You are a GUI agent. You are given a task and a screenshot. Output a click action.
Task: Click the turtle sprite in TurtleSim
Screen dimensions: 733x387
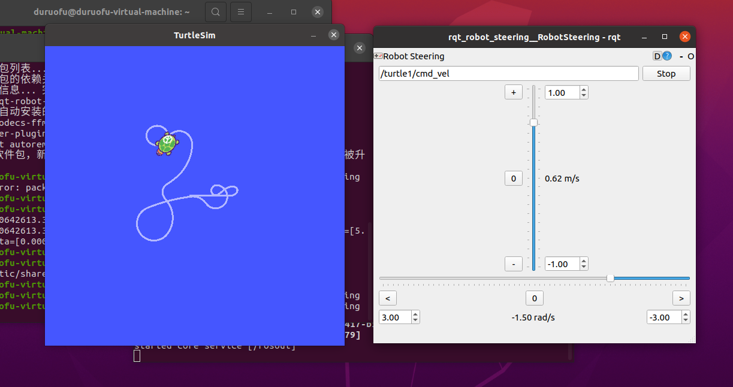[x=166, y=144]
